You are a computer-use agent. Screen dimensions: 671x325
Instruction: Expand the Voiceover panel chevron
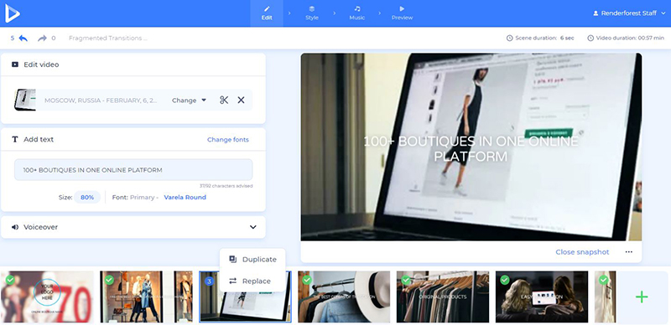(253, 227)
